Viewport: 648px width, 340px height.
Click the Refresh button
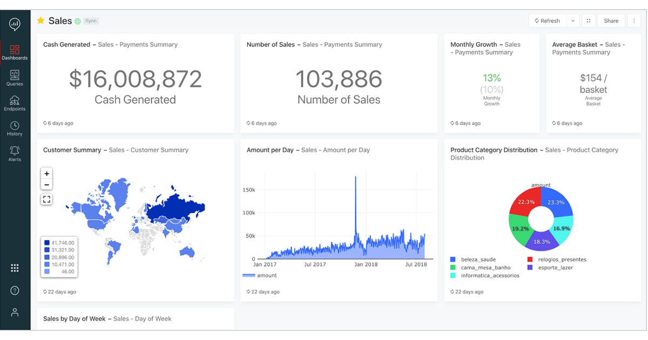pos(547,21)
